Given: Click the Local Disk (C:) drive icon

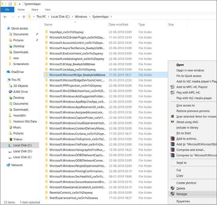Looking at the screenshot, I should (x=10, y=145).
